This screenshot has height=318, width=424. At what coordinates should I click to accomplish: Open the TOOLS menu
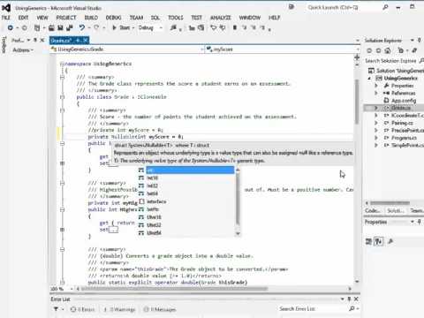click(x=176, y=18)
